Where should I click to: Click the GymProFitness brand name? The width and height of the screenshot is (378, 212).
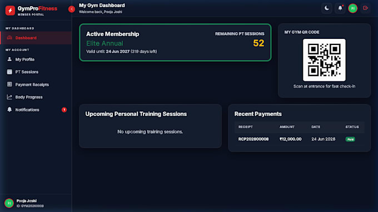tap(37, 8)
